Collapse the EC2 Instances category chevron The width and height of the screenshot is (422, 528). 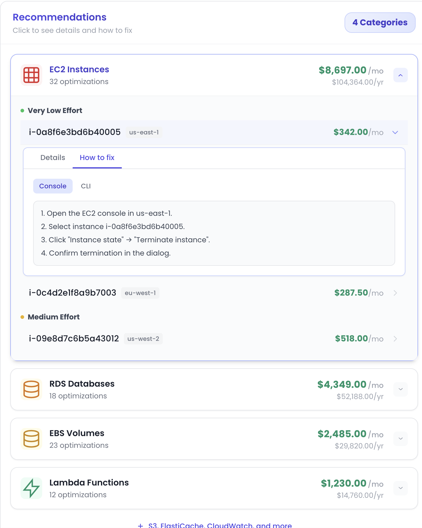[400, 75]
